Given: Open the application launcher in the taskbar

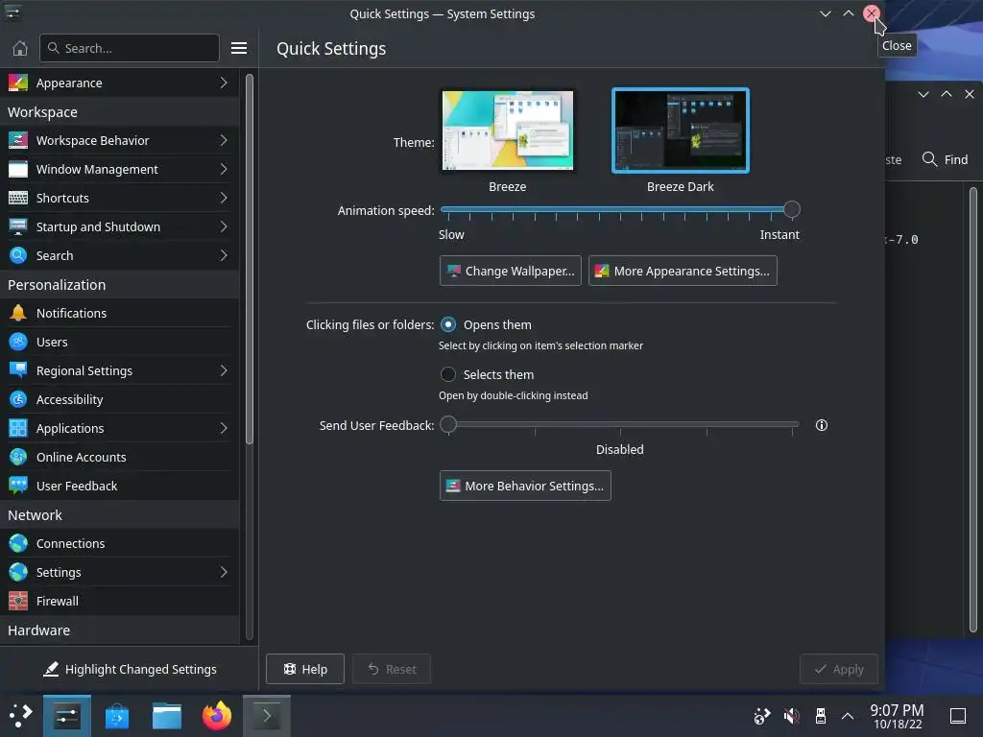Looking at the screenshot, I should [x=20, y=715].
